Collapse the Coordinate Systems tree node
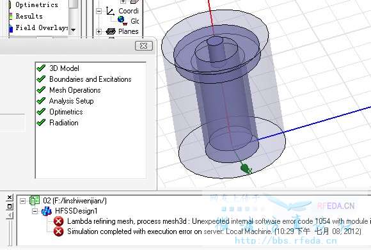This screenshot has height=250, width=371. click(x=99, y=11)
